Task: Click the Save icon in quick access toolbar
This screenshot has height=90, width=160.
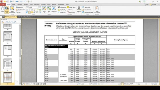Action: [8, 1]
